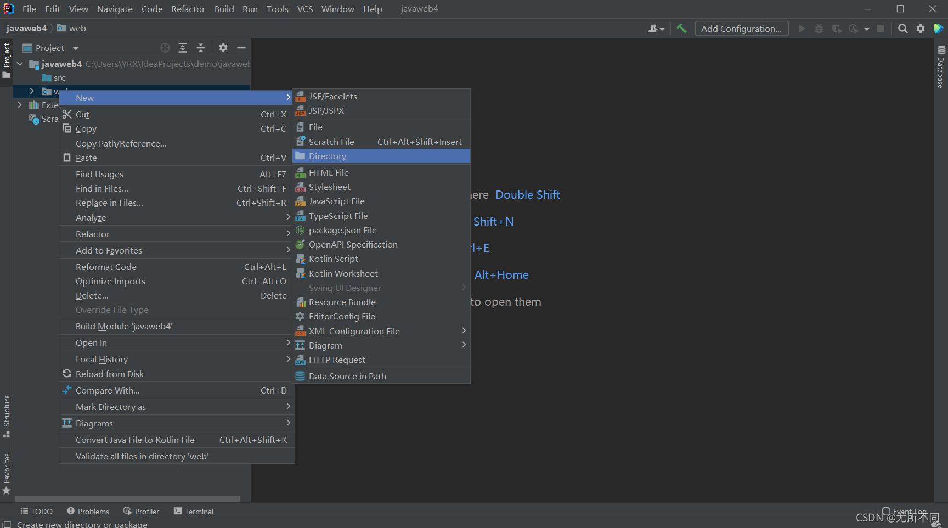The image size is (948, 528).
Task: Open the Database tool window
Action: 941,66
